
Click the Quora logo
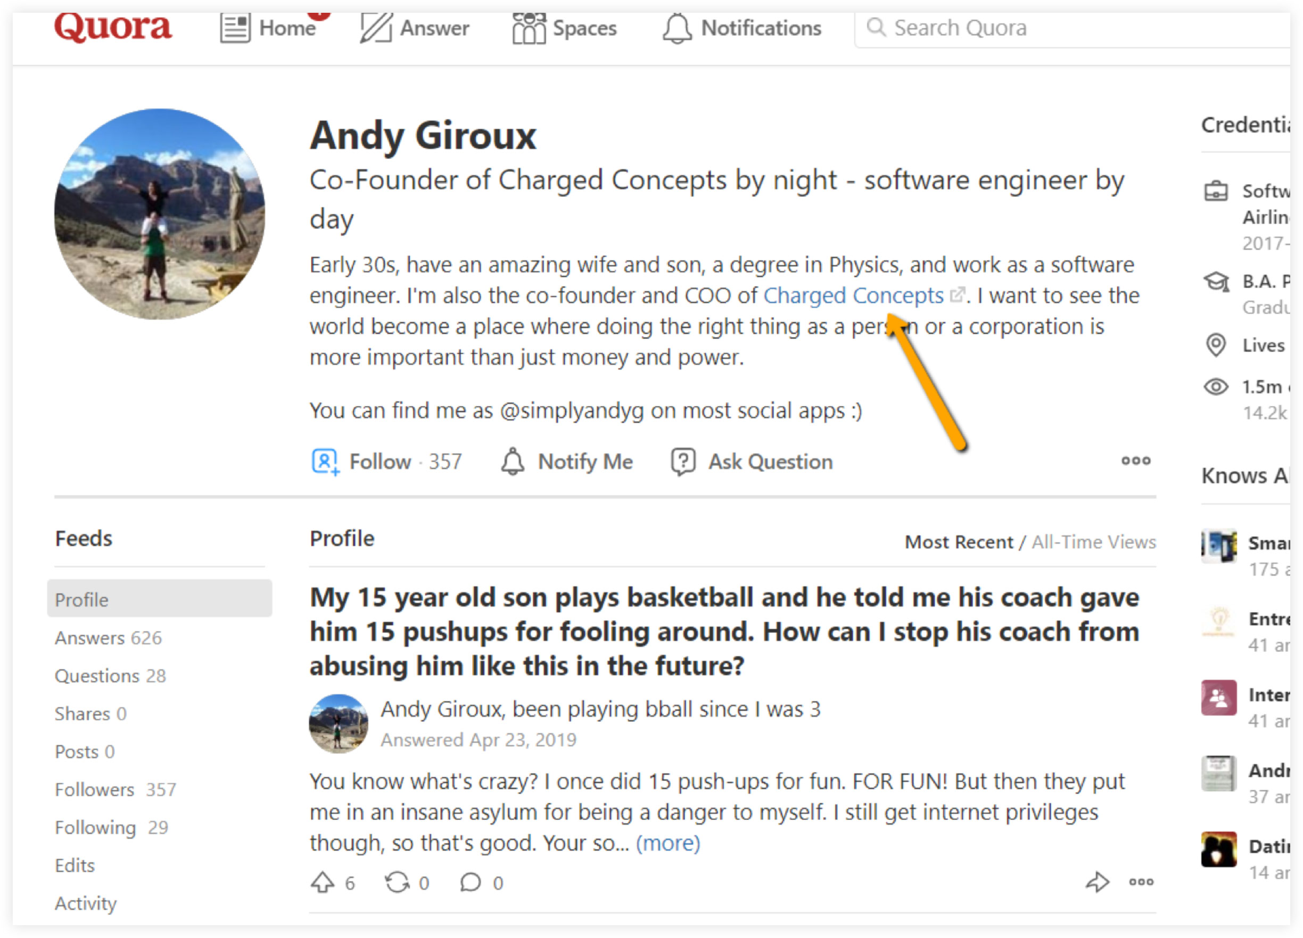(x=113, y=27)
